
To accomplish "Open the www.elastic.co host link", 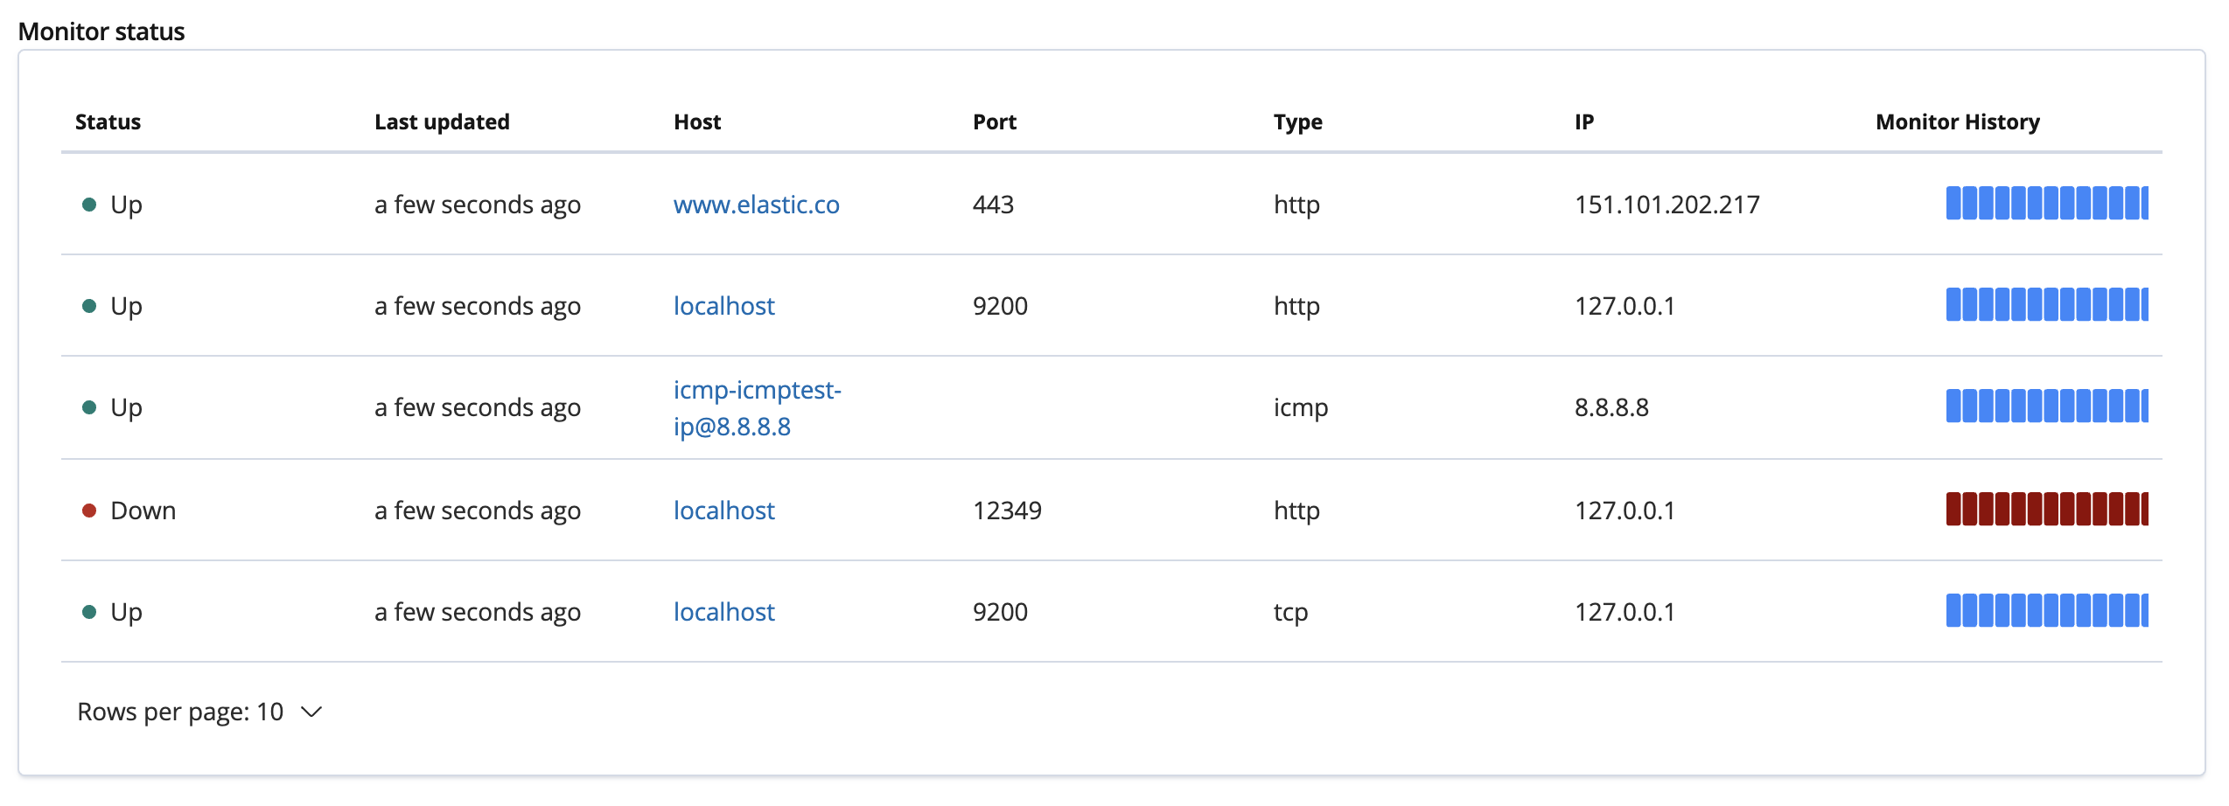I will [756, 205].
